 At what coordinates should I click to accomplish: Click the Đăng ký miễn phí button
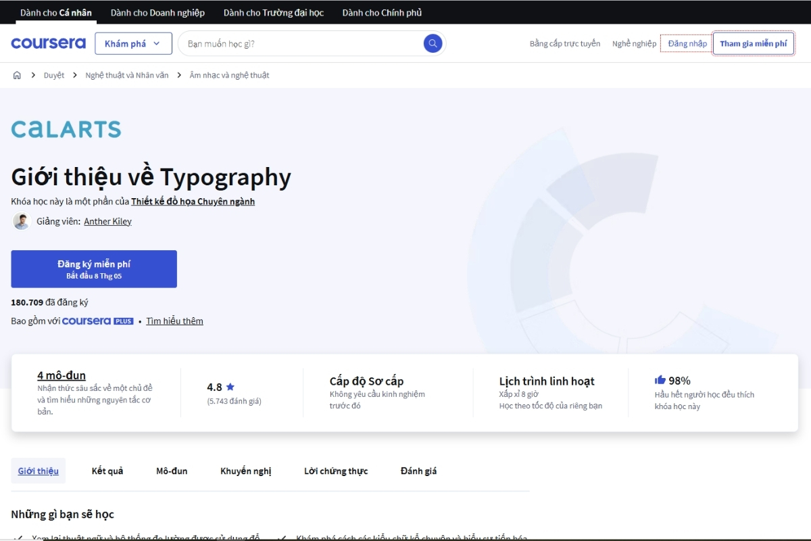tap(94, 268)
